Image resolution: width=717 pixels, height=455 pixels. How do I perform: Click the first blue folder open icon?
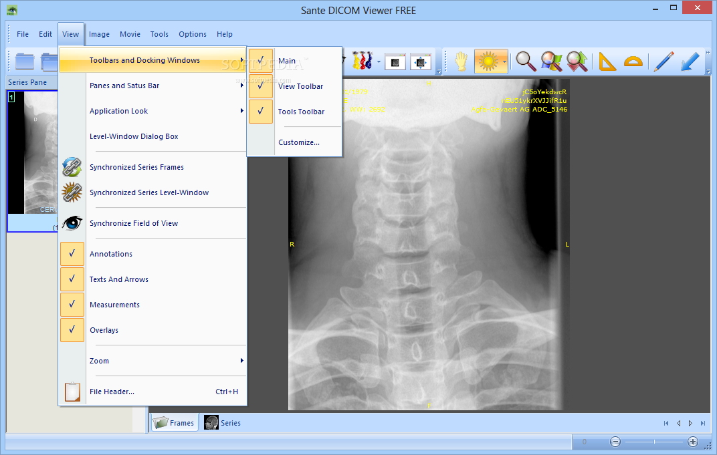click(x=25, y=61)
